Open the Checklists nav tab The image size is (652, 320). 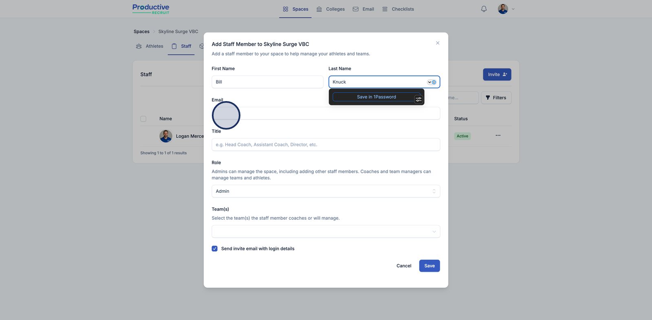(x=398, y=9)
